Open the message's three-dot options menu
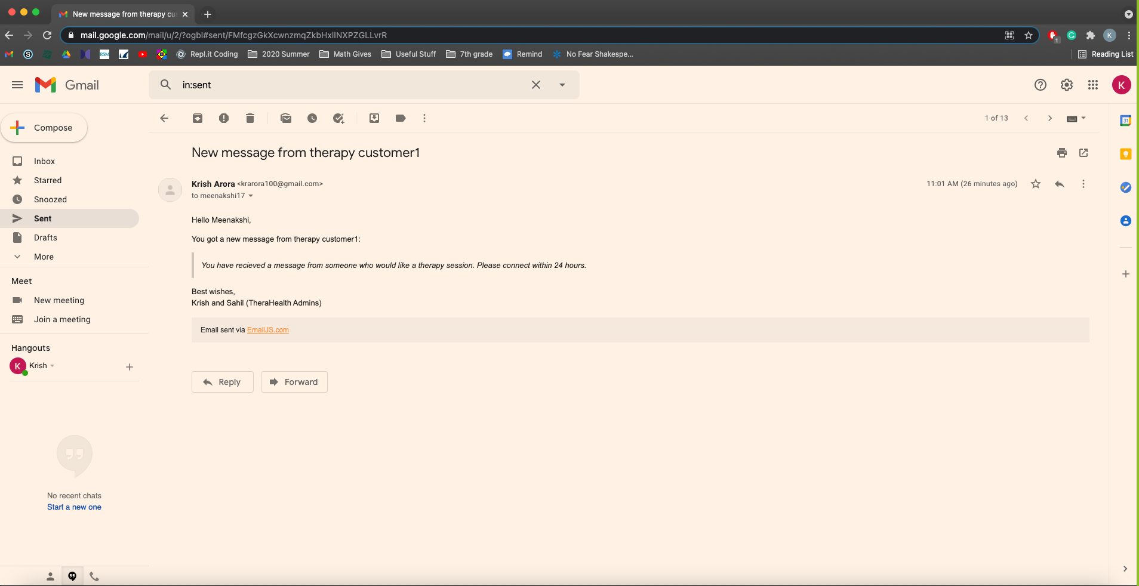Screen dimensions: 1139x586 click(1083, 184)
